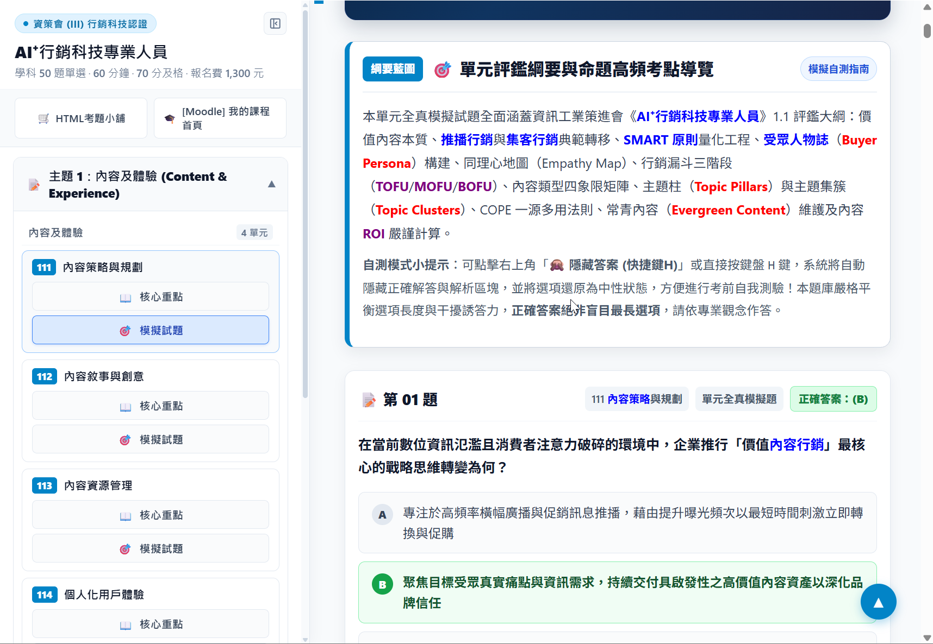The width and height of the screenshot is (933, 644).
Task: Click the 正確答案：(B) green badge
Action: point(833,399)
